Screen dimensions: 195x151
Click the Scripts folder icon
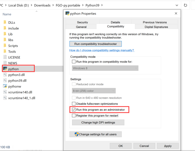5,45
